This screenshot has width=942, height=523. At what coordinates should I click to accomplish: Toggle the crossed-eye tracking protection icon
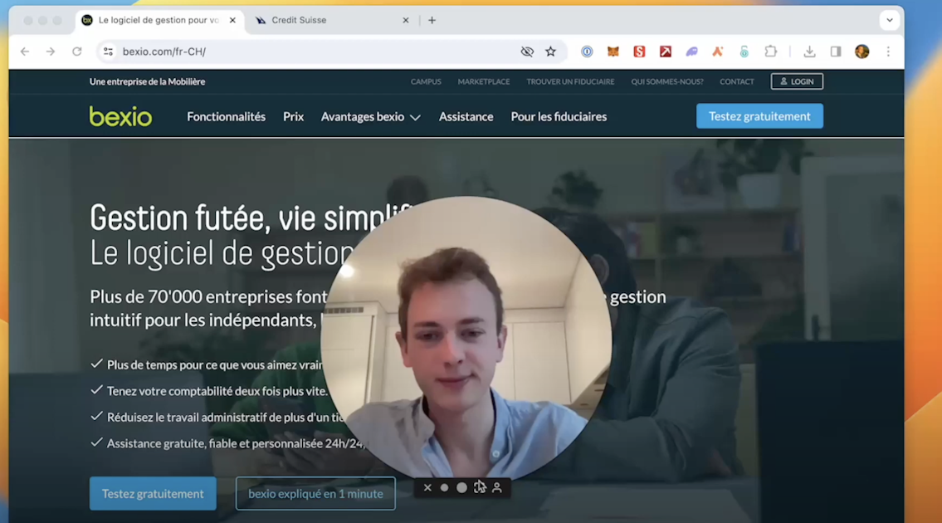527,51
